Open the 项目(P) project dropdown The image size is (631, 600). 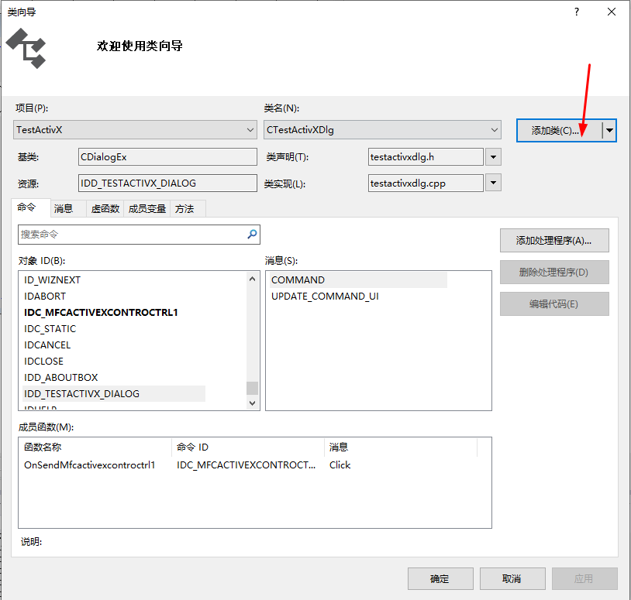point(250,129)
